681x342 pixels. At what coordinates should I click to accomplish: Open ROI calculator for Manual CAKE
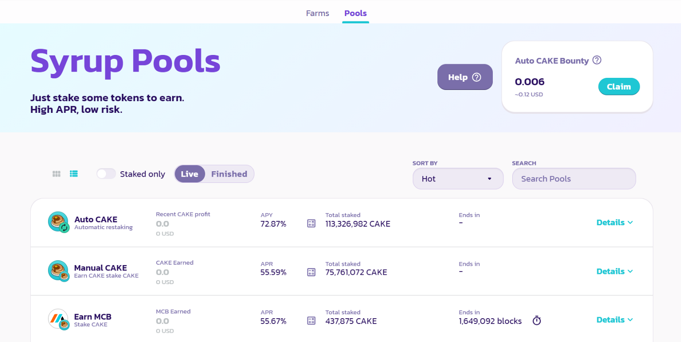(x=311, y=272)
